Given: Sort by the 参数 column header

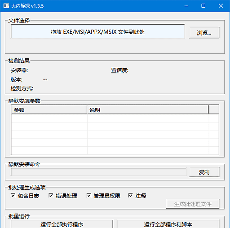Looking at the screenshot, I should (x=49, y=110).
